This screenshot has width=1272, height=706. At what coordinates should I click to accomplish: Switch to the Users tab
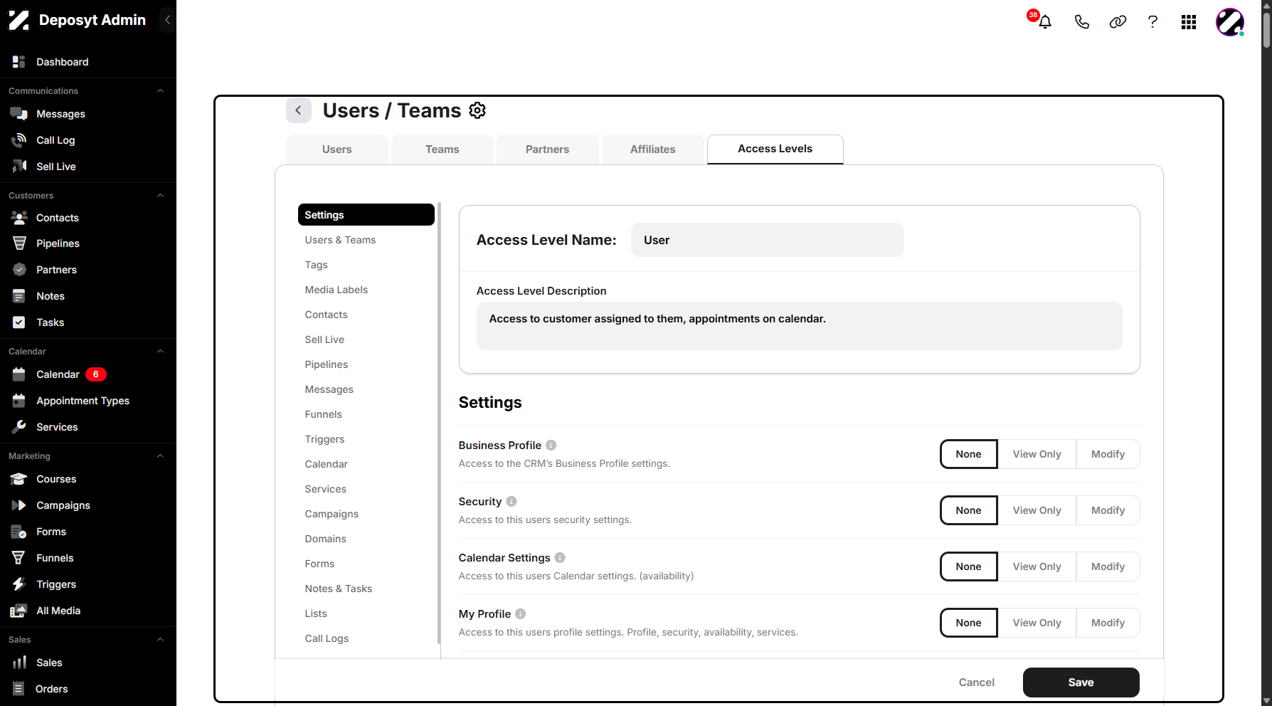pyautogui.click(x=336, y=149)
